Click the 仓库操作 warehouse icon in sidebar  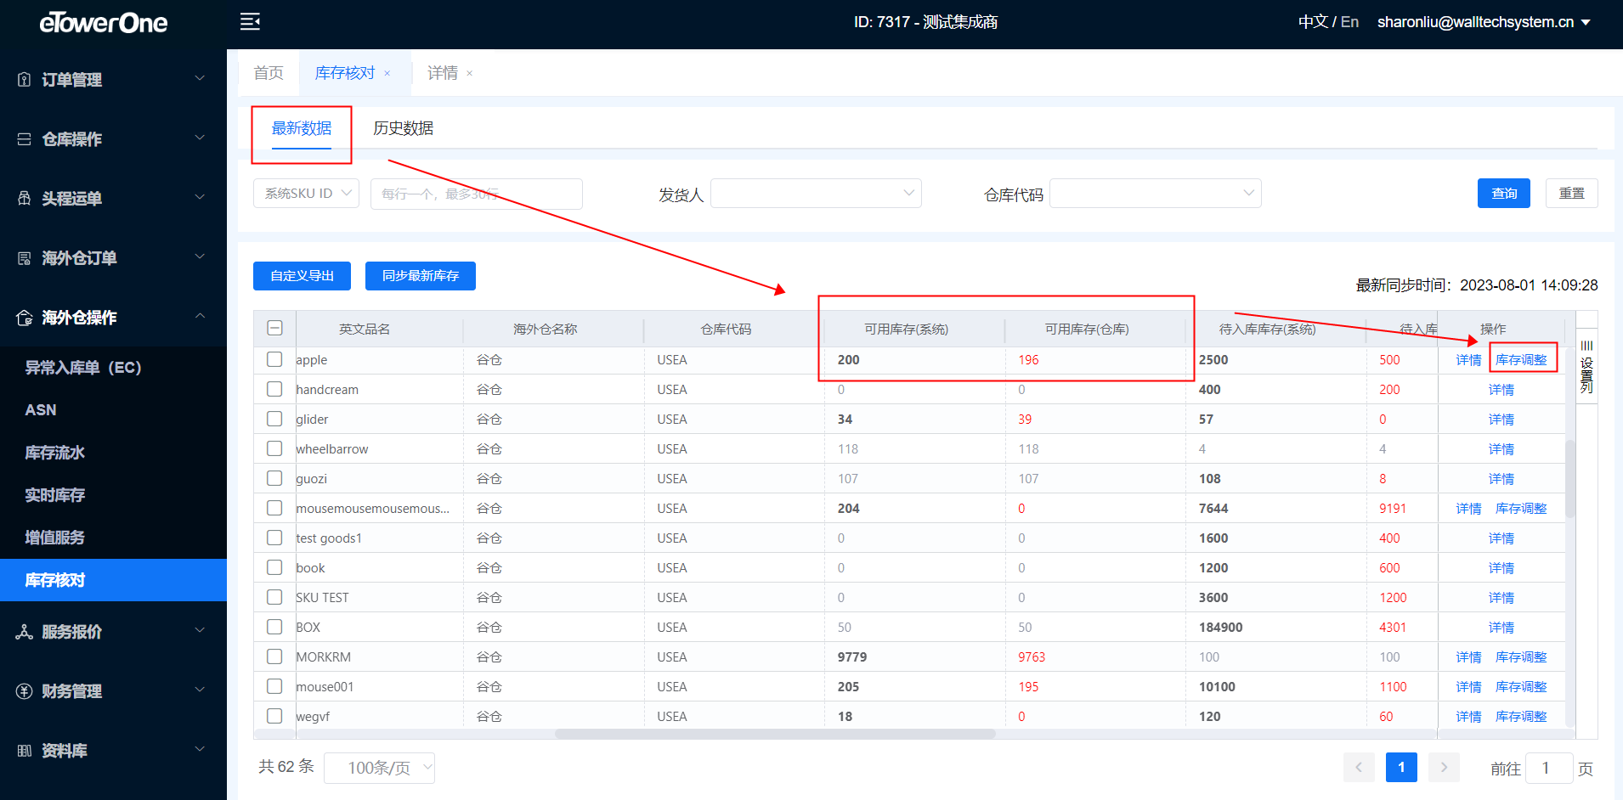(25, 139)
